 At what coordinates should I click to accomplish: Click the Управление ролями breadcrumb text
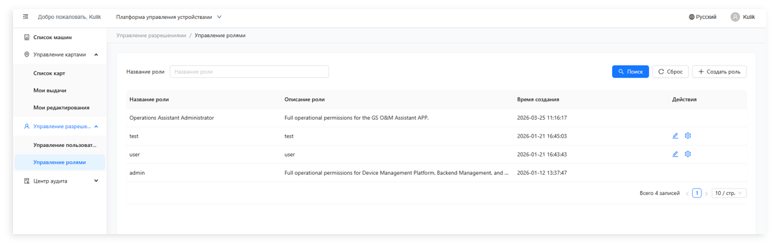(x=220, y=36)
